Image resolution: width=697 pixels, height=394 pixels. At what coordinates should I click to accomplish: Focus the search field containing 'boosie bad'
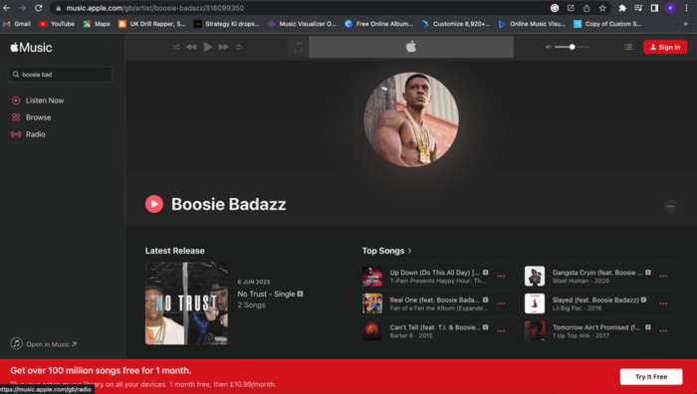tap(60, 75)
